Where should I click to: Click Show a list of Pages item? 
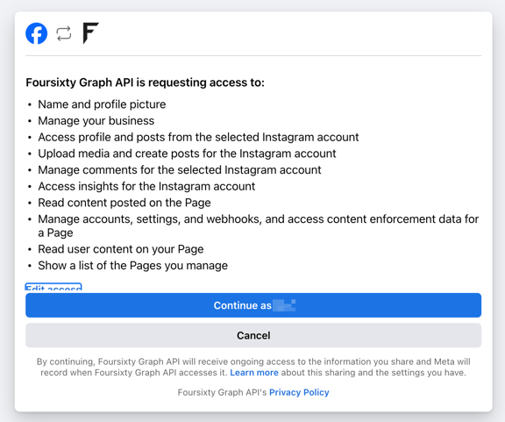click(132, 266)
